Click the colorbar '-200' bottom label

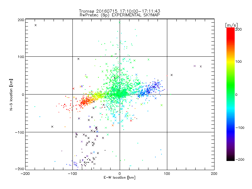coord(240,159)
